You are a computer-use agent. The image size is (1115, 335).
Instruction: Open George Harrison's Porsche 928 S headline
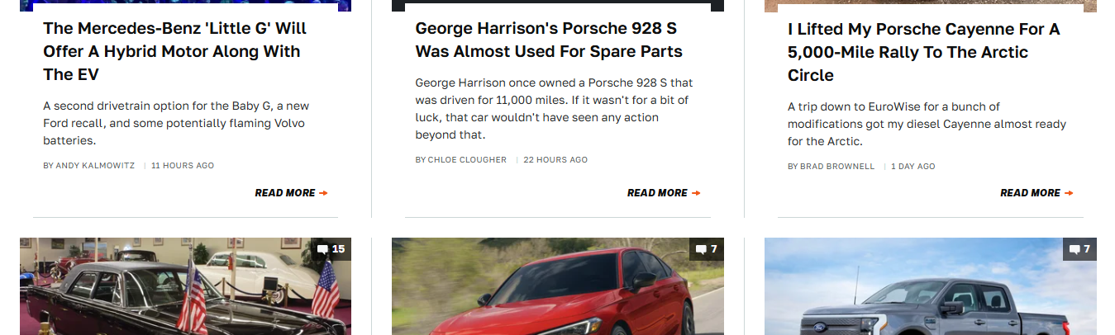tap(549, 40)
